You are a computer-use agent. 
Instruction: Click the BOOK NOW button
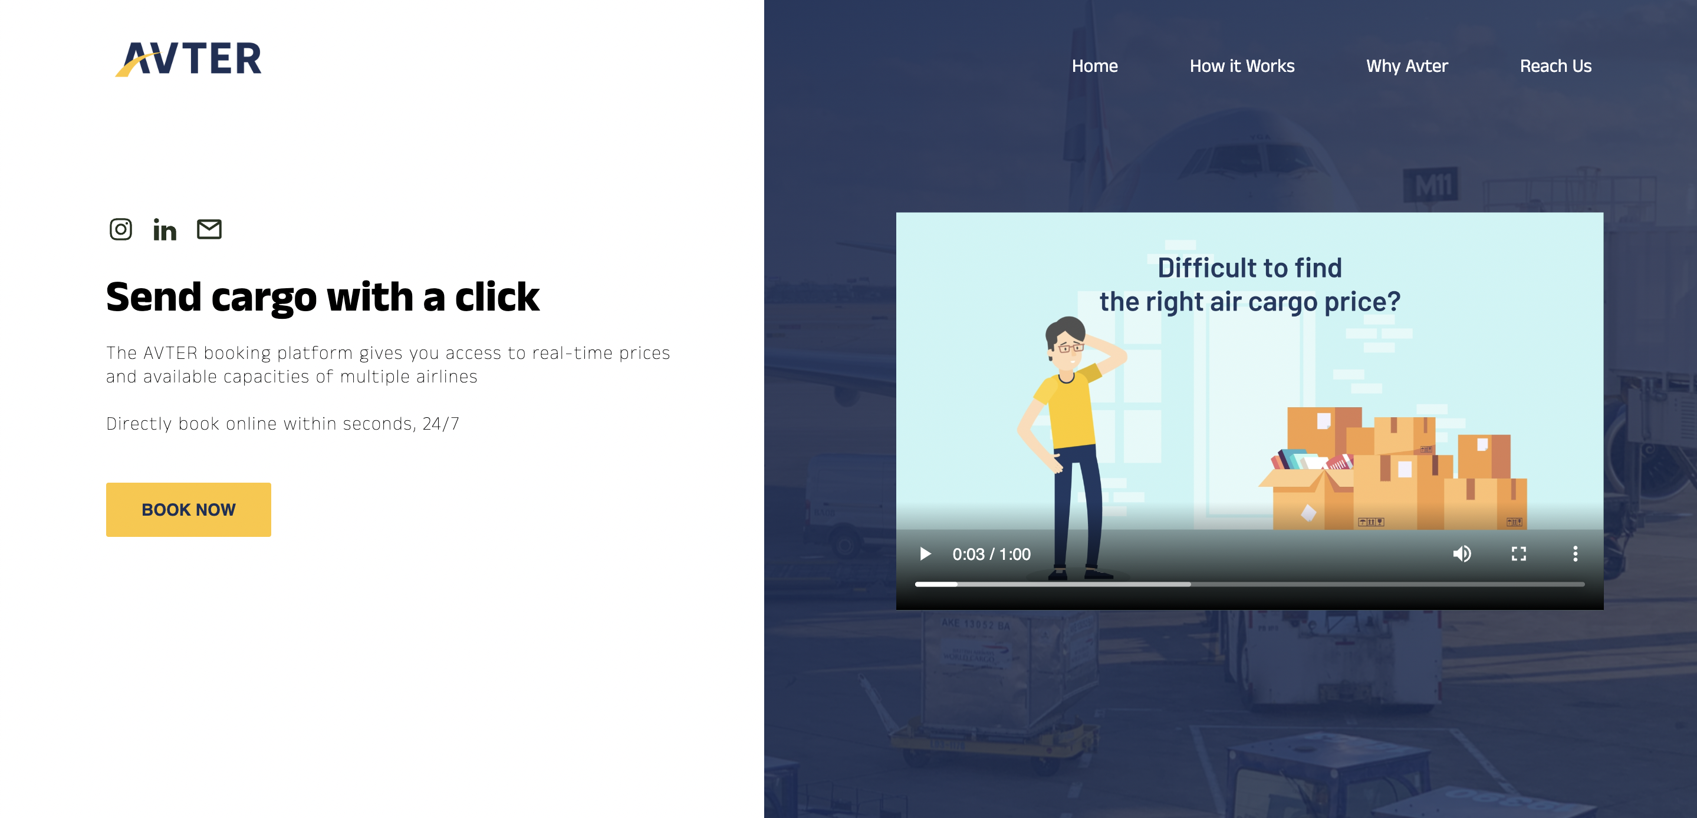[189, 509]
